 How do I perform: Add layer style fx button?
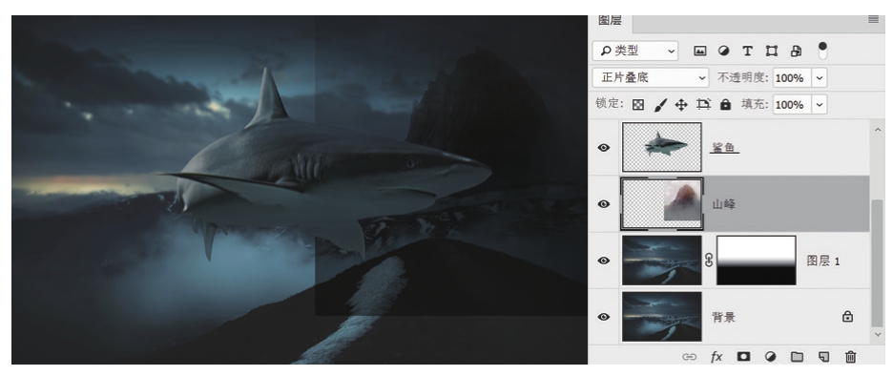(x=716, y=357)
